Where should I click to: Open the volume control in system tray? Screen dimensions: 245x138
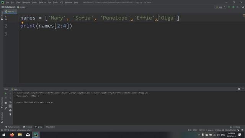click(218, 135)
